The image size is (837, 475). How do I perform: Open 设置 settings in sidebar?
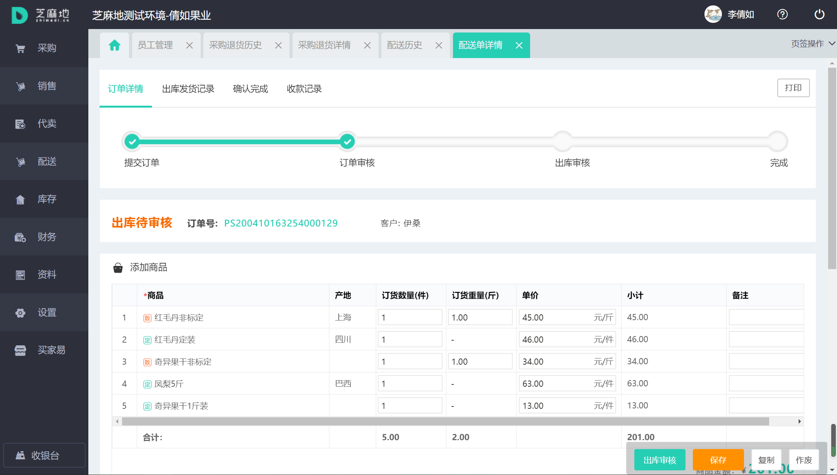click(x=44, y=312)
